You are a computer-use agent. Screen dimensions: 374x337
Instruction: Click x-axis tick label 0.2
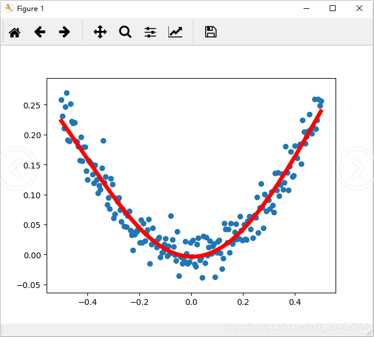(x=243, y=302)
